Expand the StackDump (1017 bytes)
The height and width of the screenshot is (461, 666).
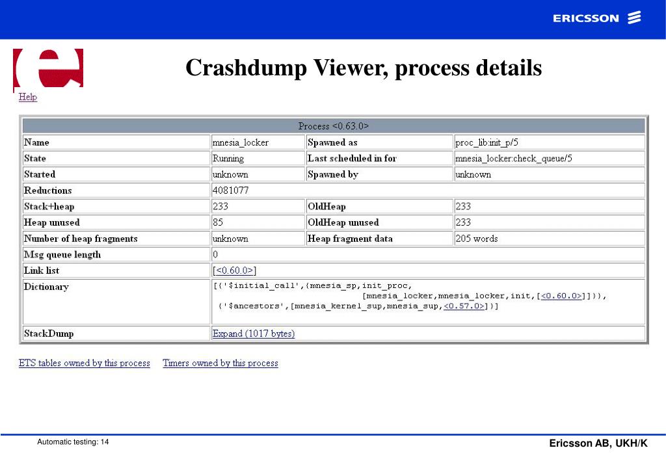point(254,334)
